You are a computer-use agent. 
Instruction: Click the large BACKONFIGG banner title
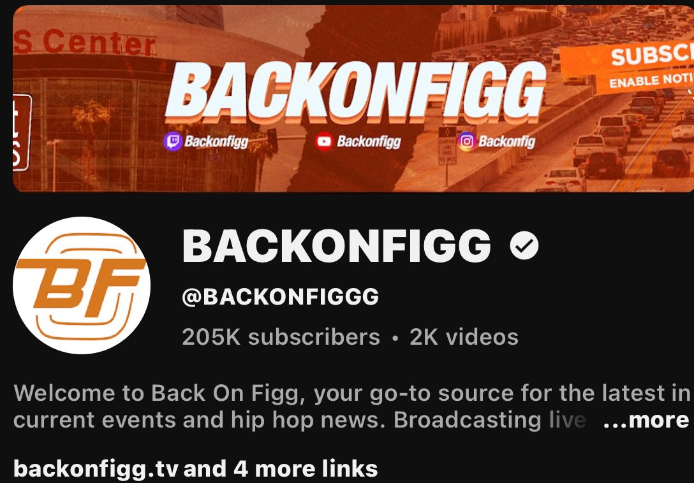click(x=355, y=92)
